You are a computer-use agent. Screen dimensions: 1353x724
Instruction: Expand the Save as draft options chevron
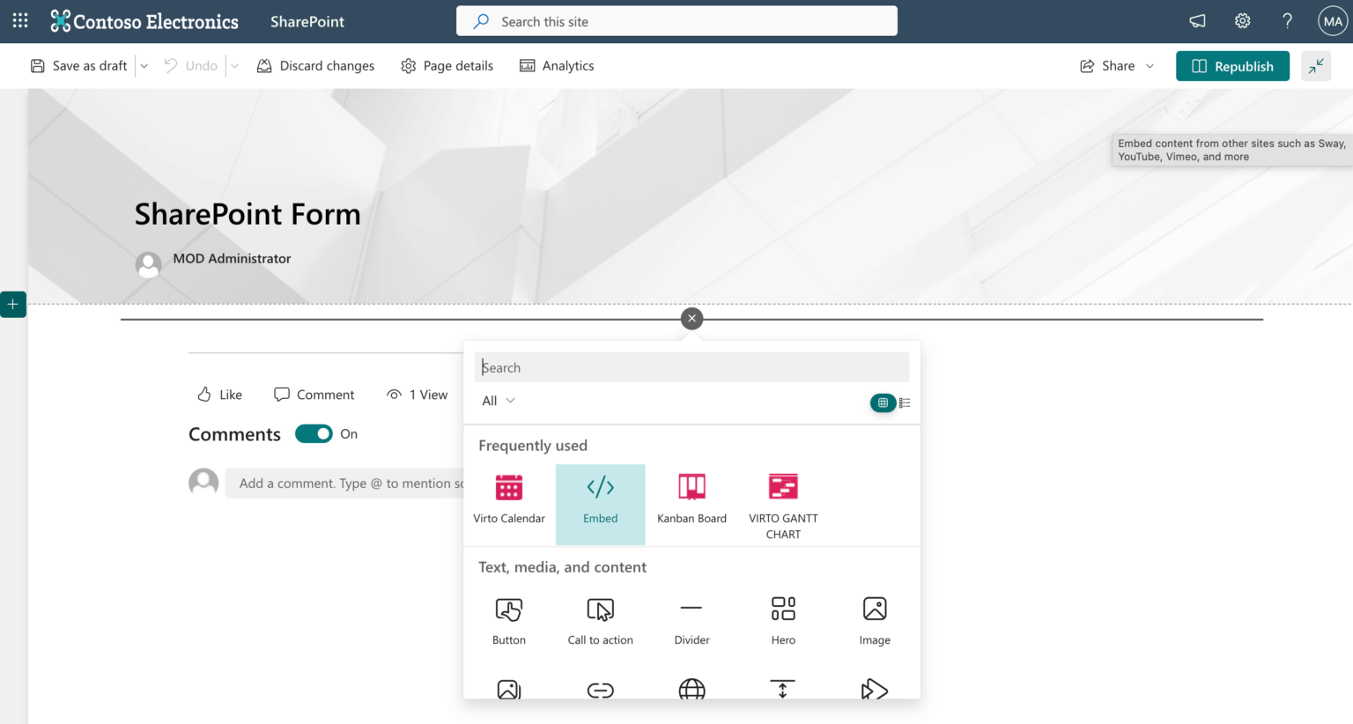click(x=144, y=65)
